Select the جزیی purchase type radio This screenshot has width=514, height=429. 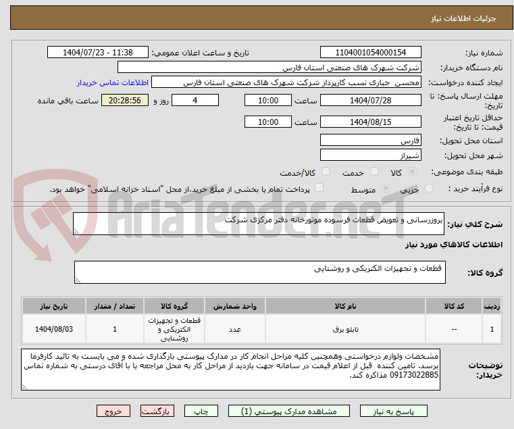[x=429, y=188]
